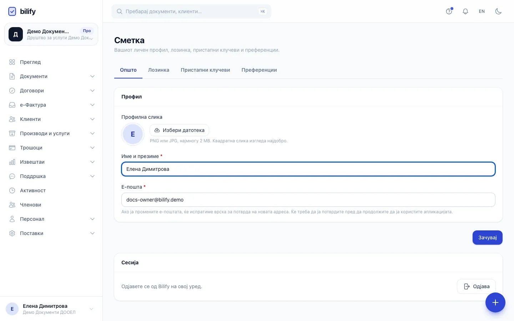
Task: Expand the Клиенти chevron
Action: click(92, 119)
